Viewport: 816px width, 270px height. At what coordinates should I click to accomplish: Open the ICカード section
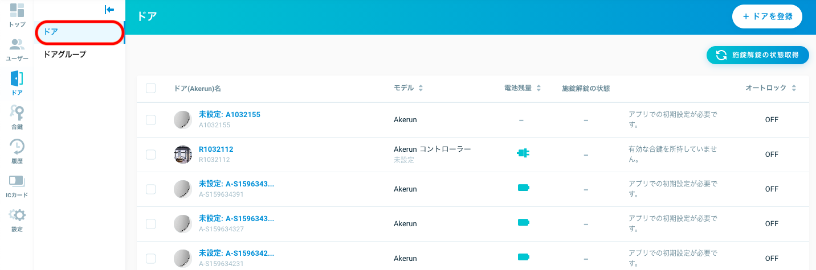17,186
